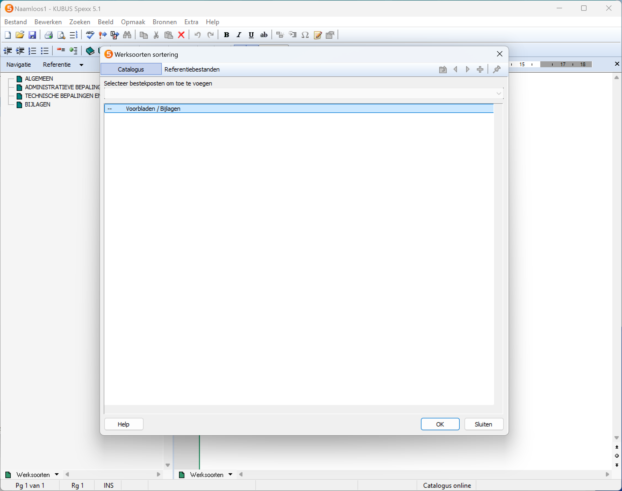The width and height of the screenshot is (622, 491).
Task: Switch to the Catalogus tab
Action: click(x=131, y=69)
